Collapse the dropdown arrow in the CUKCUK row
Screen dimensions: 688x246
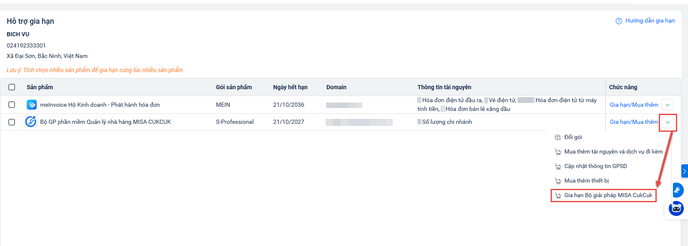[x=668, y=122]
